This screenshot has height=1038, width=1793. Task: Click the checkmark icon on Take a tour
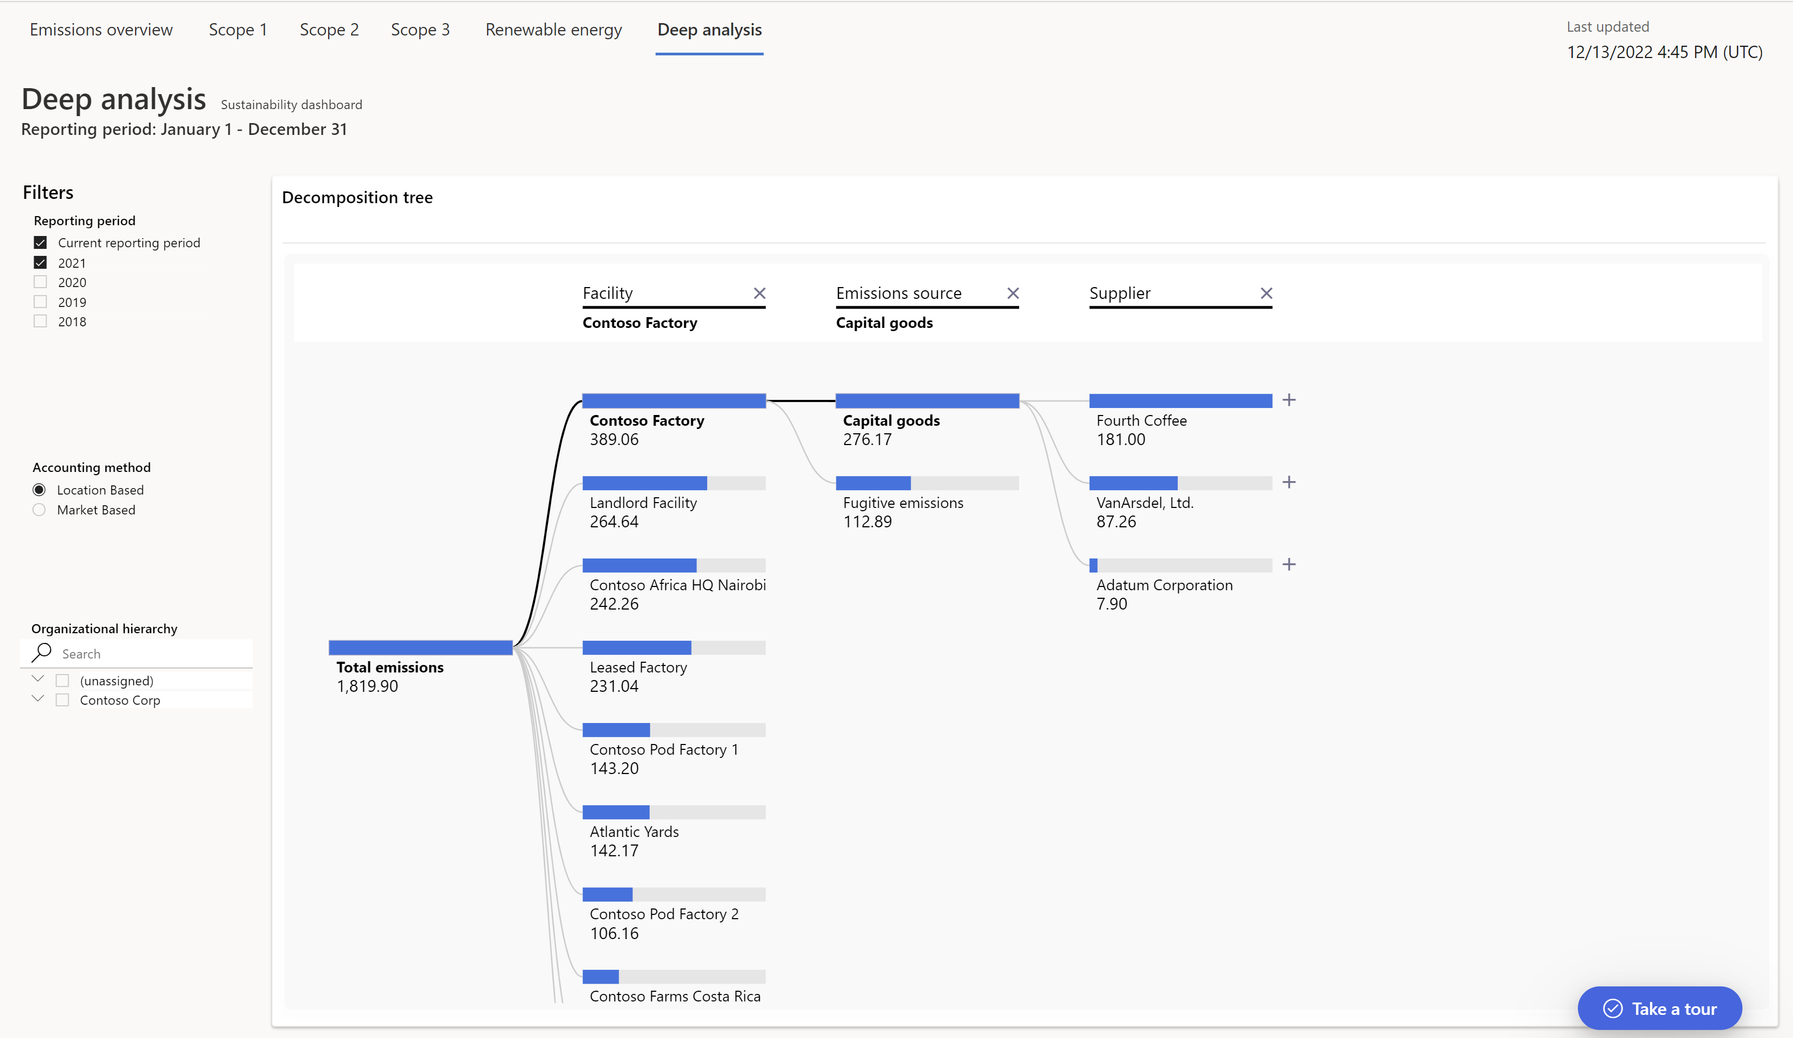[x=1612, y=1008]
